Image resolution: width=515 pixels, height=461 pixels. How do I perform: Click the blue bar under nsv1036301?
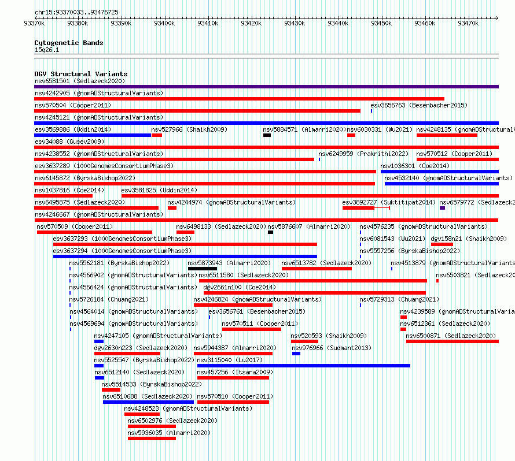pos(440,172)
